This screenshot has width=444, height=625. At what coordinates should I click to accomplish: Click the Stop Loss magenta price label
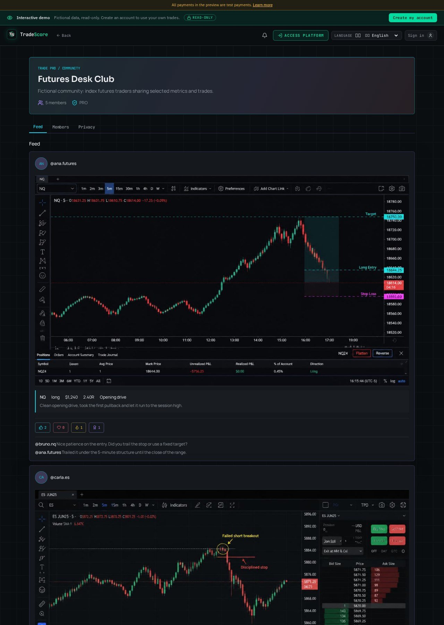click(x=394, y=297)
